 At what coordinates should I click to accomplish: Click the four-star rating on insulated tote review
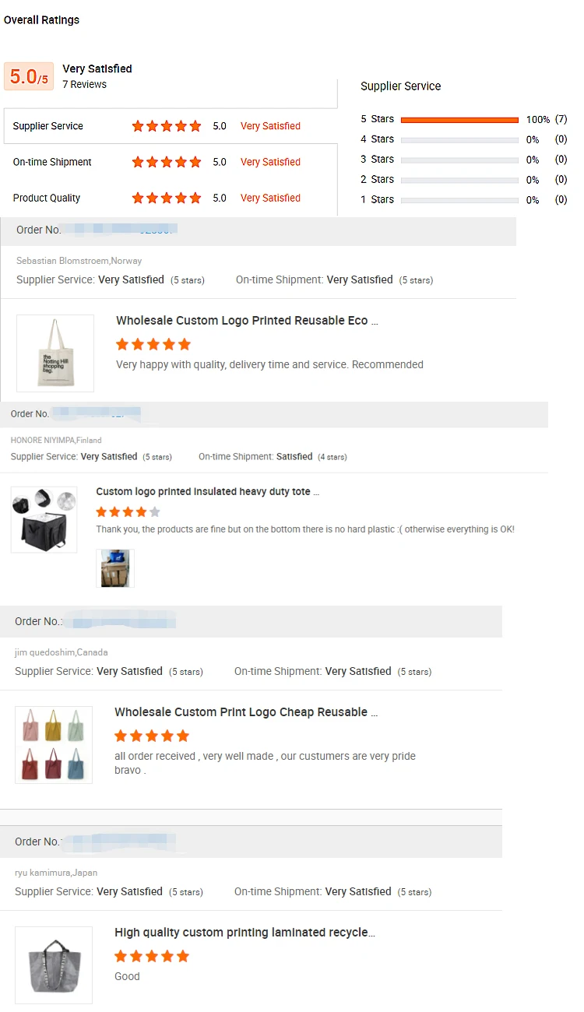coord(128,511)
